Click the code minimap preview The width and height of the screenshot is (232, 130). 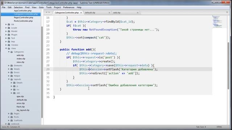point(217,22)
